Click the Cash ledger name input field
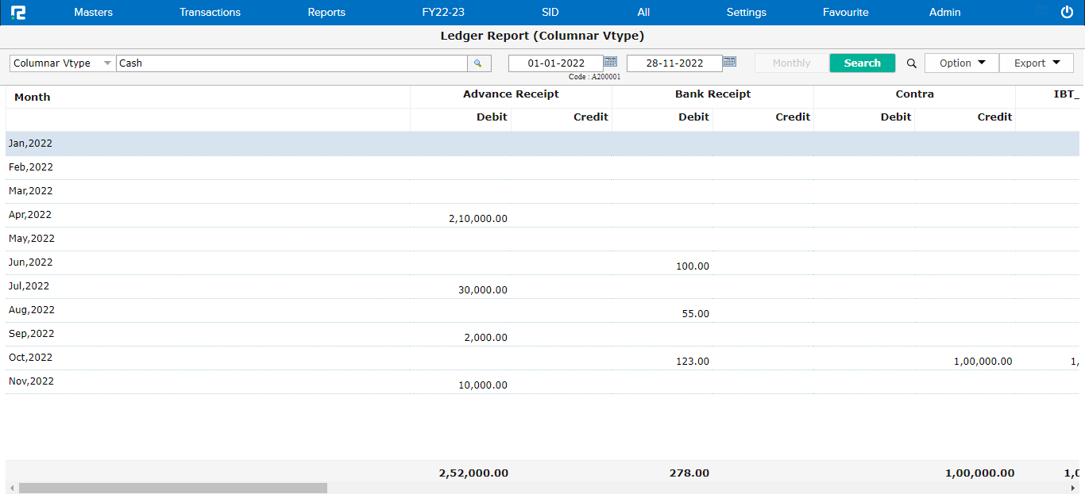Image resolution: width=1085 pixels, height=494 pixels. (x=291, y=63)
